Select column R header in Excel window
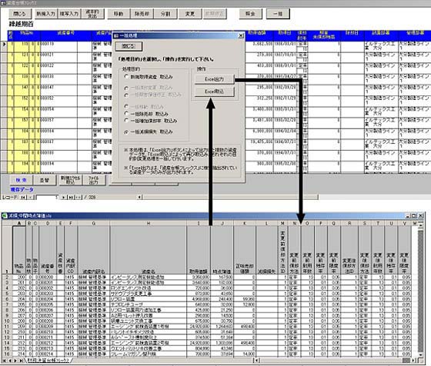 coord(349,223)
